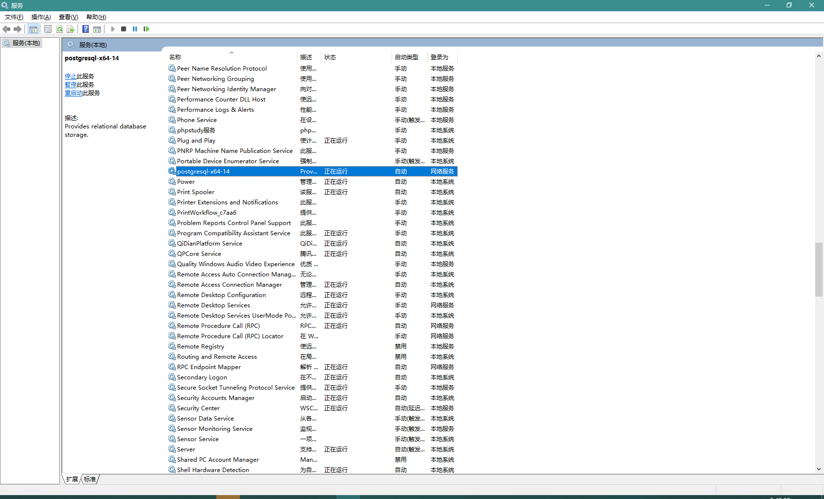Click the scrollbar down arrow
The image size is (824, 499).
(819, 469)
